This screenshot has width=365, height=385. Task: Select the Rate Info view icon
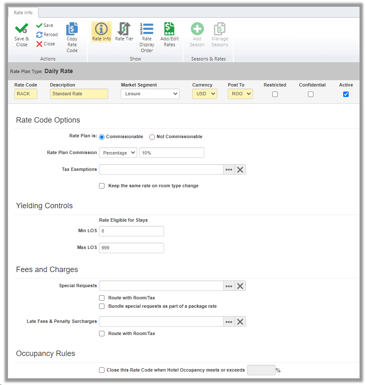101,29
